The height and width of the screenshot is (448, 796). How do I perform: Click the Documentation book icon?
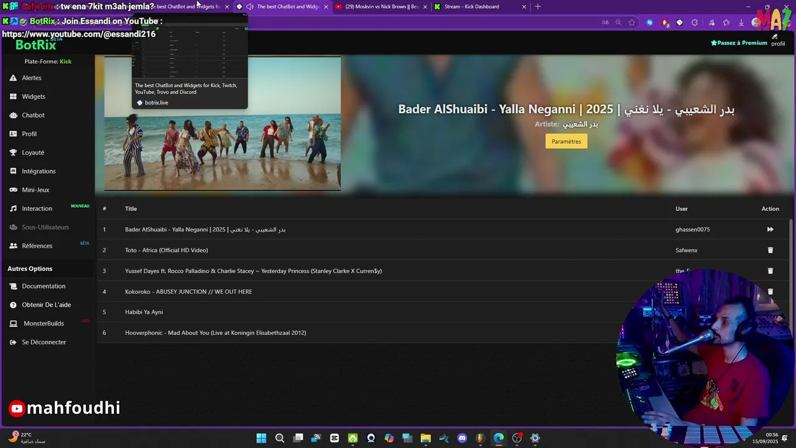(x=13, y=286)
